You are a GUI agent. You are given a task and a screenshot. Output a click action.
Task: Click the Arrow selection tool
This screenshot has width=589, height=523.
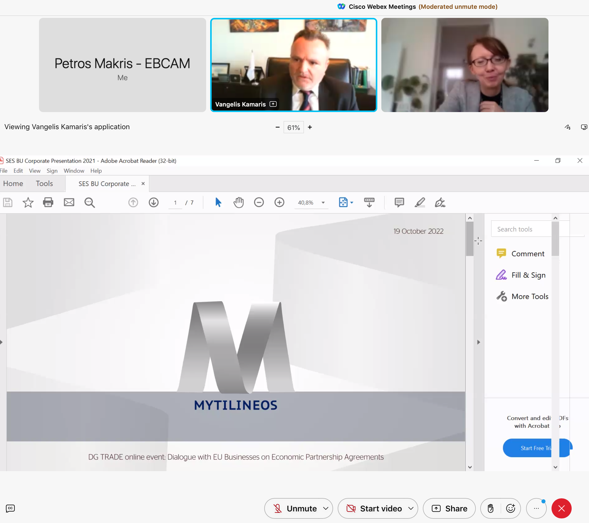click(x=216, y=202)
